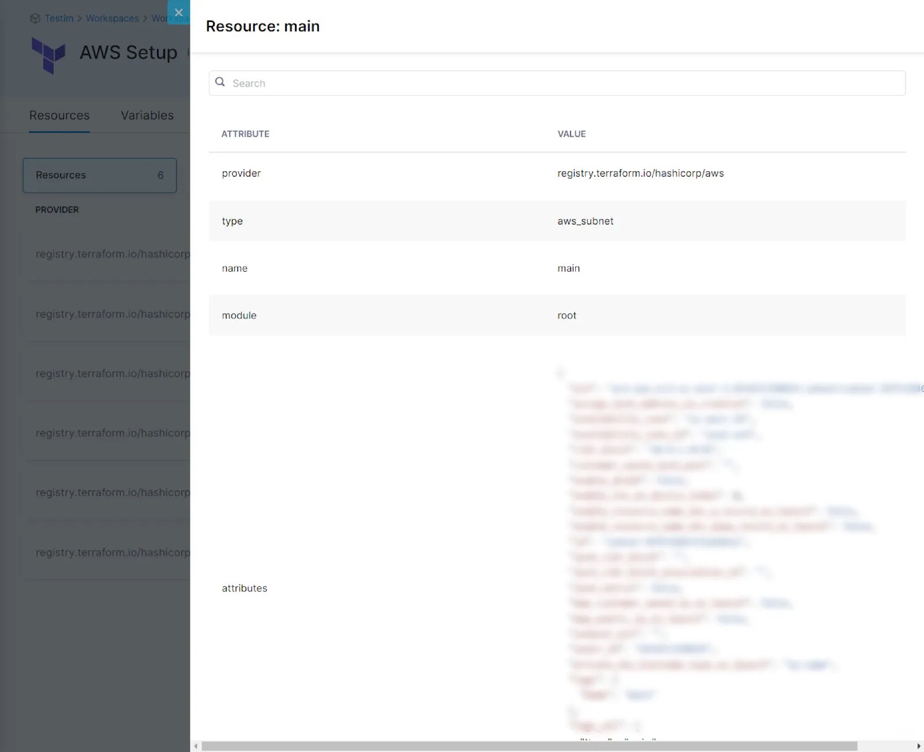Open the Testim breadcrumb link
This screenshot has width=924, height=752.
click(x=58, y=18)
